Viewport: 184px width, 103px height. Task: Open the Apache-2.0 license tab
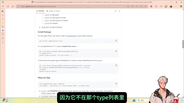point(53,11)
